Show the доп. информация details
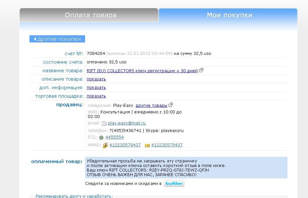This screenshot has width=308, height=198. [x=96, y=88]
